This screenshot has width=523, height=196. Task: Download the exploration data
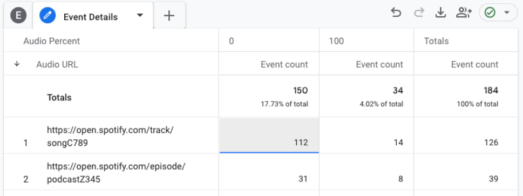point(441,13)
